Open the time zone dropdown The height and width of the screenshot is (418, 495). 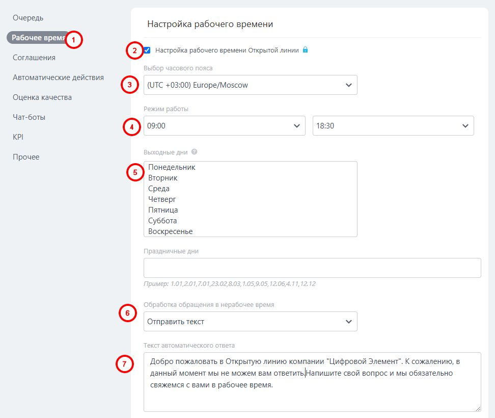(x=250, y=85)
